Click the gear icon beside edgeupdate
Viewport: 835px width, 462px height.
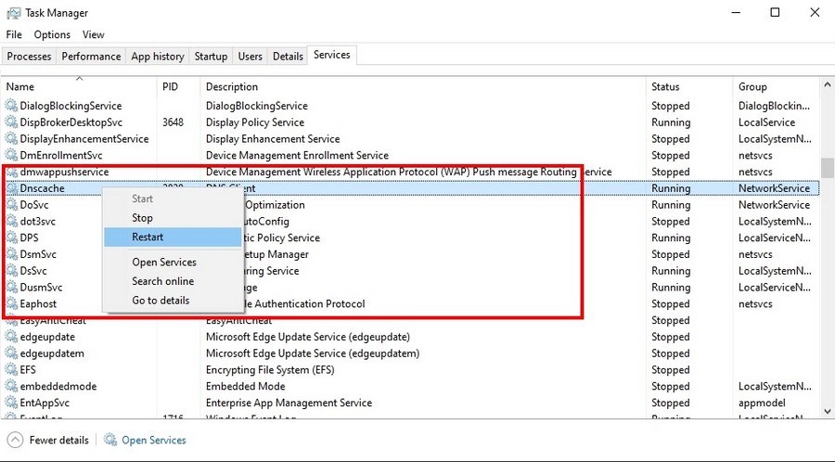(x=11, y=337)
